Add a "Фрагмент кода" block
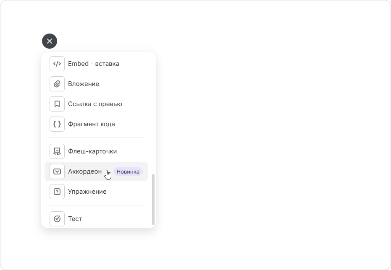Screen dimensions: 391x270 click(96, 124)
